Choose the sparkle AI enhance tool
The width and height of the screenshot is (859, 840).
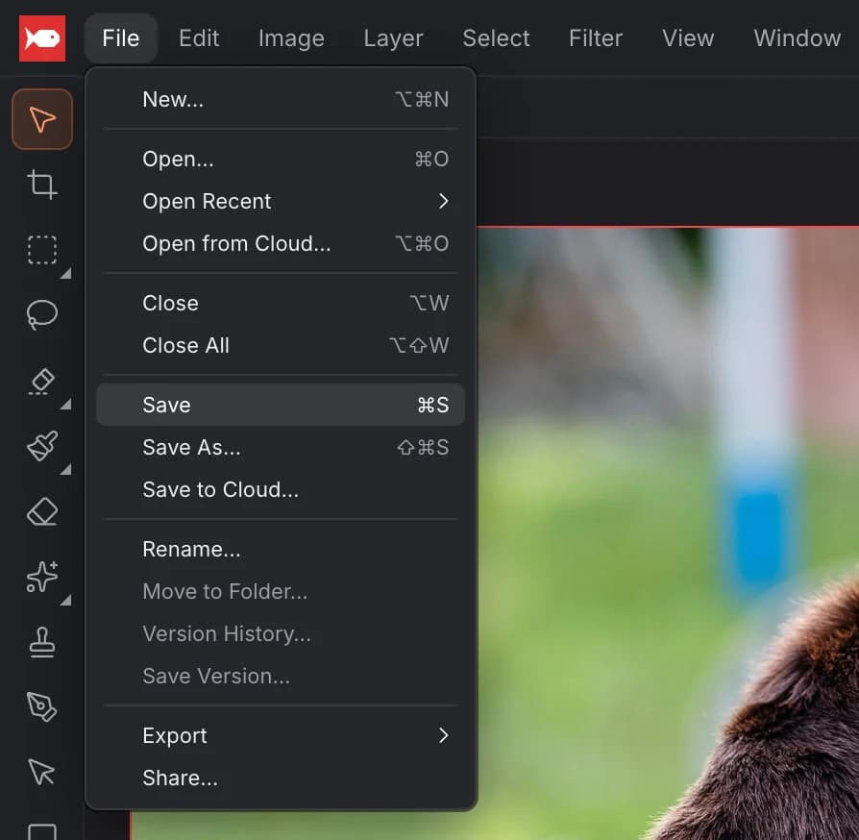tap(42, 577)
